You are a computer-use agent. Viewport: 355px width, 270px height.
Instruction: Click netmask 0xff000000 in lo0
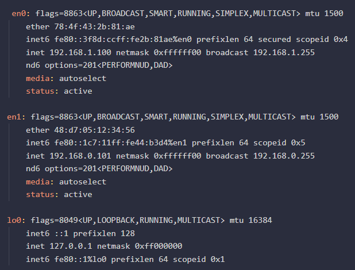coord(160,246)
